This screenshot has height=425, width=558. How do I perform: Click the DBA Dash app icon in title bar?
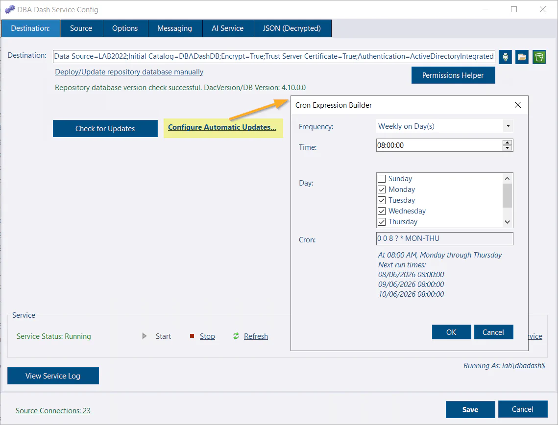tap(10, 10)
